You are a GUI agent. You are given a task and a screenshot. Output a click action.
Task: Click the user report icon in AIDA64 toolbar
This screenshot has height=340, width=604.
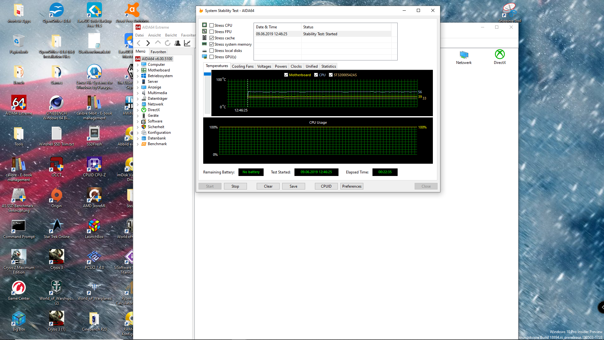[177, 43]
